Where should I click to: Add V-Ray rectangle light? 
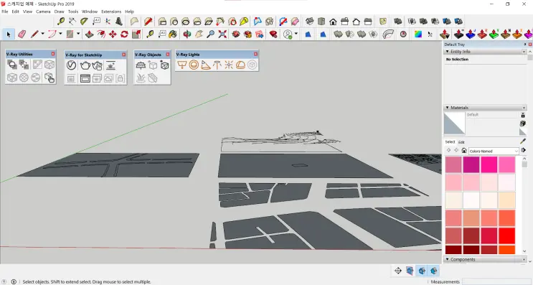pos(182,65)
